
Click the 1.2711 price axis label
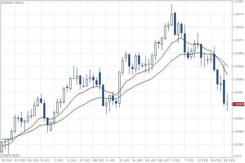pos(238,156)
